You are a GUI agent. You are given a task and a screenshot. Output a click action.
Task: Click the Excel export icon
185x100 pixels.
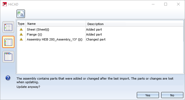[21, 14]
